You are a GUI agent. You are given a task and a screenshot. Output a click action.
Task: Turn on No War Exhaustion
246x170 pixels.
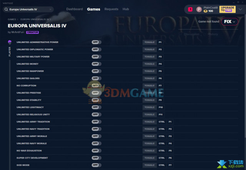tap(96, 150)
